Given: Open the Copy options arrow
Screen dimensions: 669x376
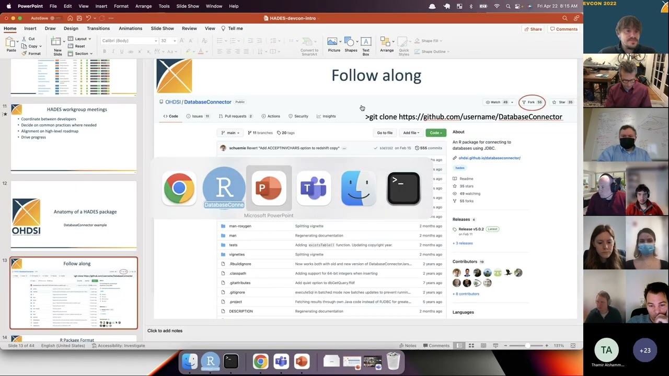Looking at the screenshot, I should coord(40,46).
